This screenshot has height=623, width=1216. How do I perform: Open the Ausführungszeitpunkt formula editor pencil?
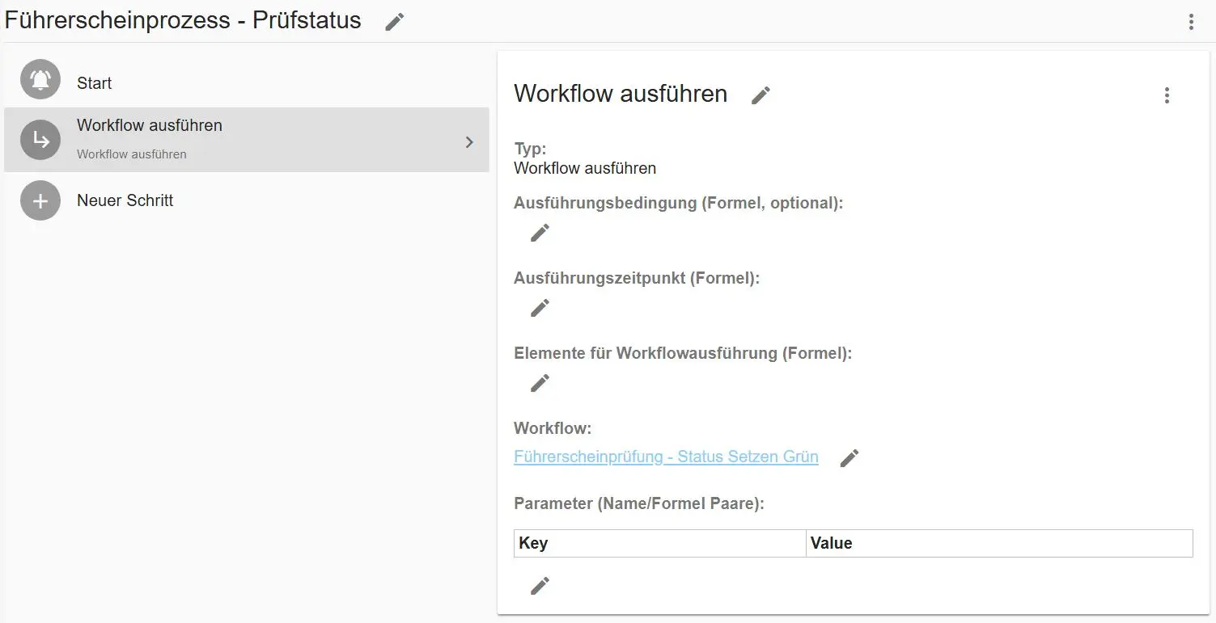(x=539, y=308)
